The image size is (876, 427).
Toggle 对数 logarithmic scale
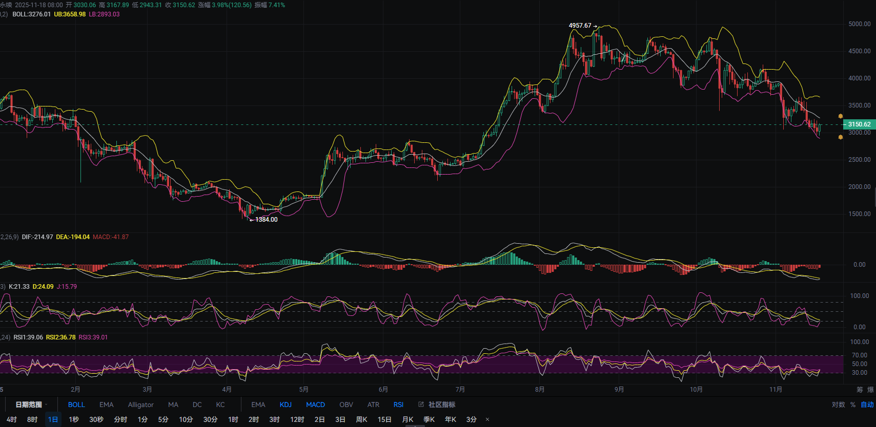coord(838,404)
